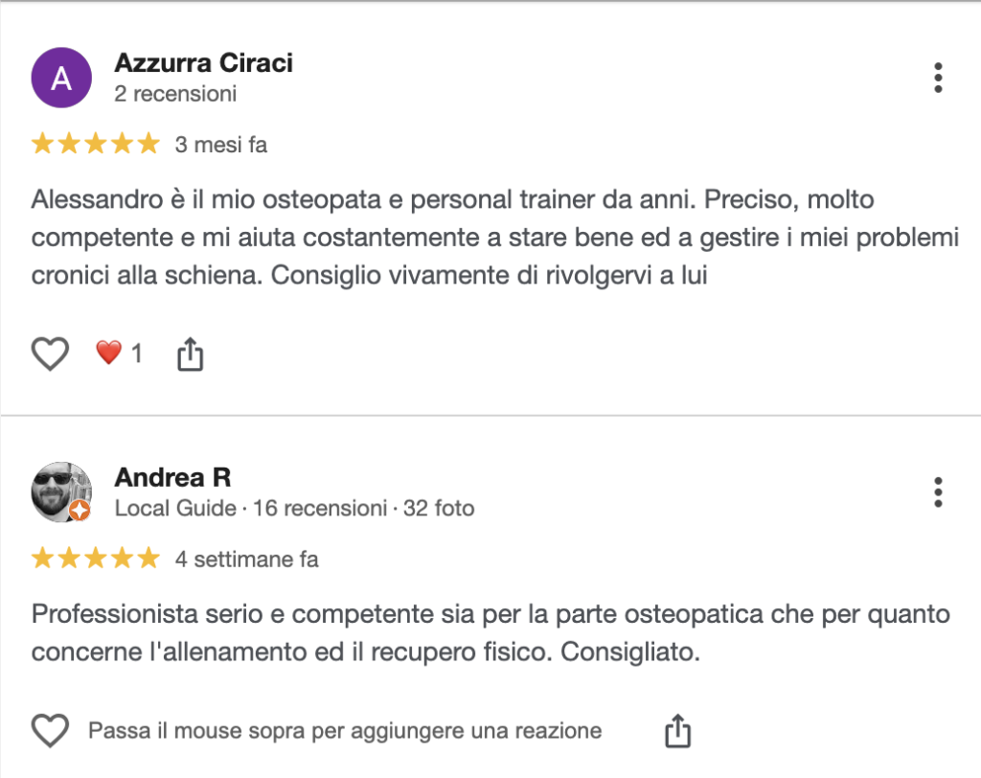This screenshot has width=981, height=778.
Task: Click the "Passa il mouse sopra" reaction hint
Action: coord(345,731)
